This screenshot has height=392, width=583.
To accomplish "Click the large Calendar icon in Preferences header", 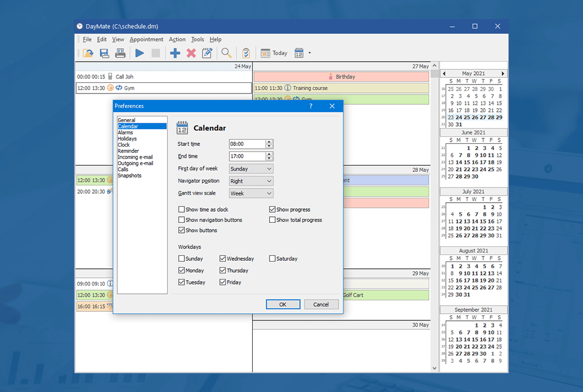I will coord(182,128).
